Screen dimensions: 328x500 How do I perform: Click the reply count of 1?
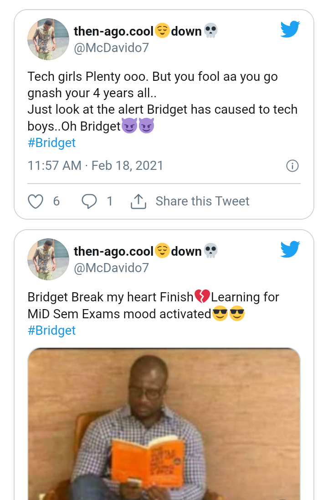[109, 201]
